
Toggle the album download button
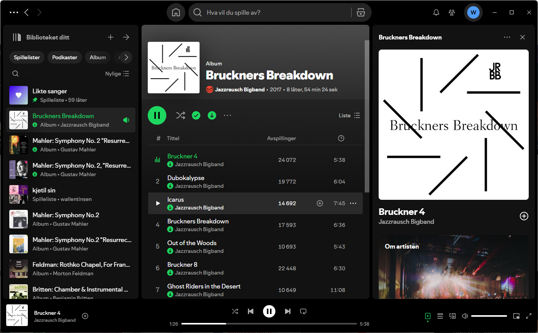pyautogui.click(x=212, y=115)
